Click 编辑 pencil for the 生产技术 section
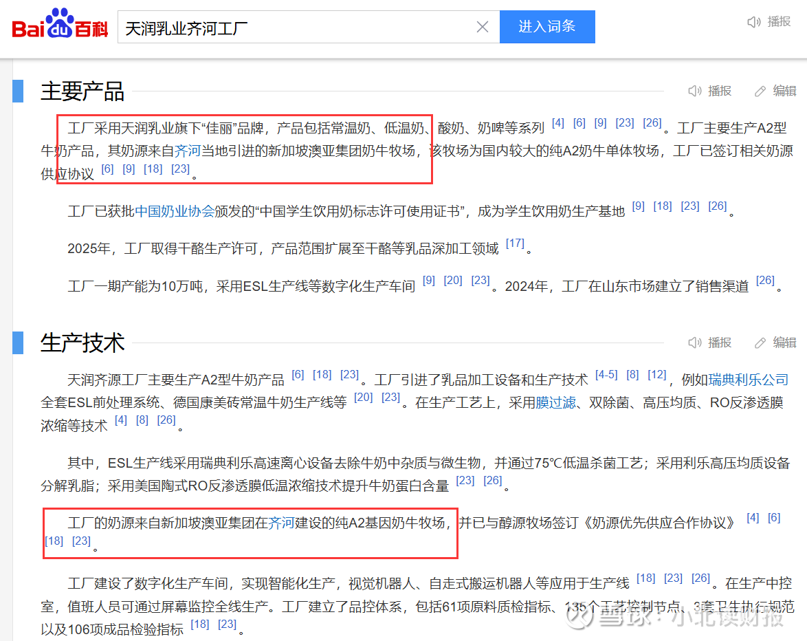Screen dimensions: 807x641 775,343
